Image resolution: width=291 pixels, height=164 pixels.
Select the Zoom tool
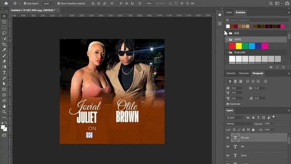4,112
